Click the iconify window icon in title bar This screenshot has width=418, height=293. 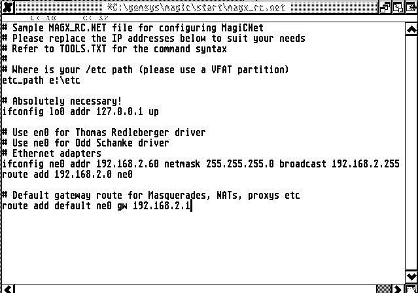398,7
